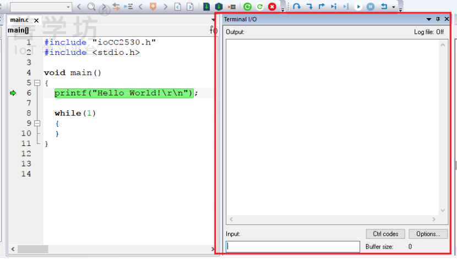Toggle a bookmark with the orange bookmark icon
457x259 pixels.
153,7
